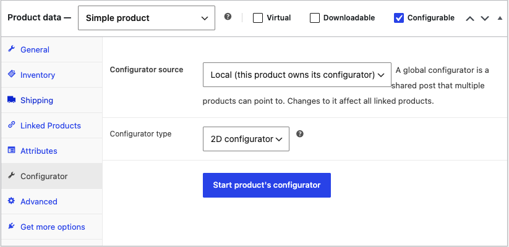Select the Configurator tab

[x=51, y=176]
